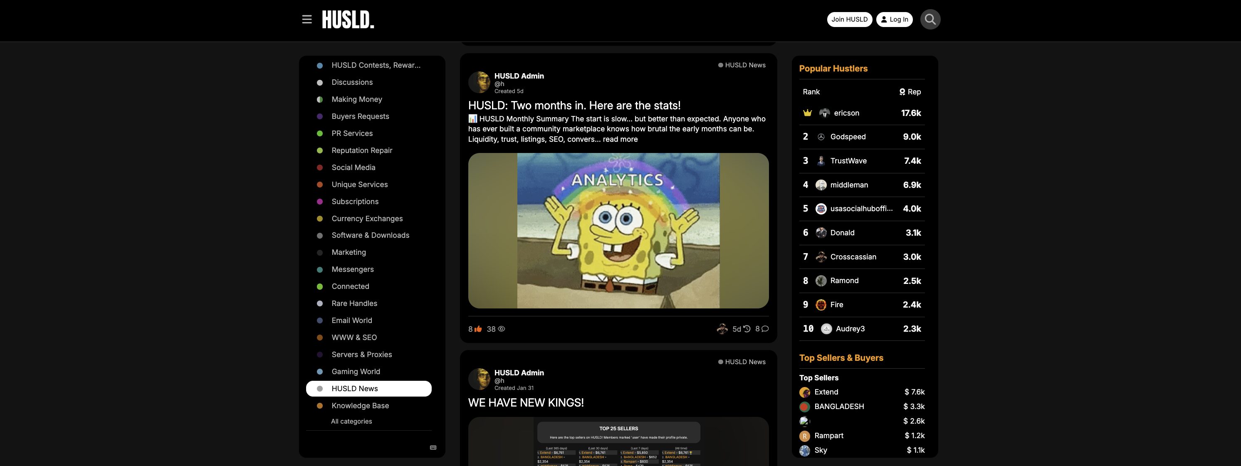1241x466 pixels.
Task: Click HUSLD Admin avatar on first post
Action: tap(479, 82)
